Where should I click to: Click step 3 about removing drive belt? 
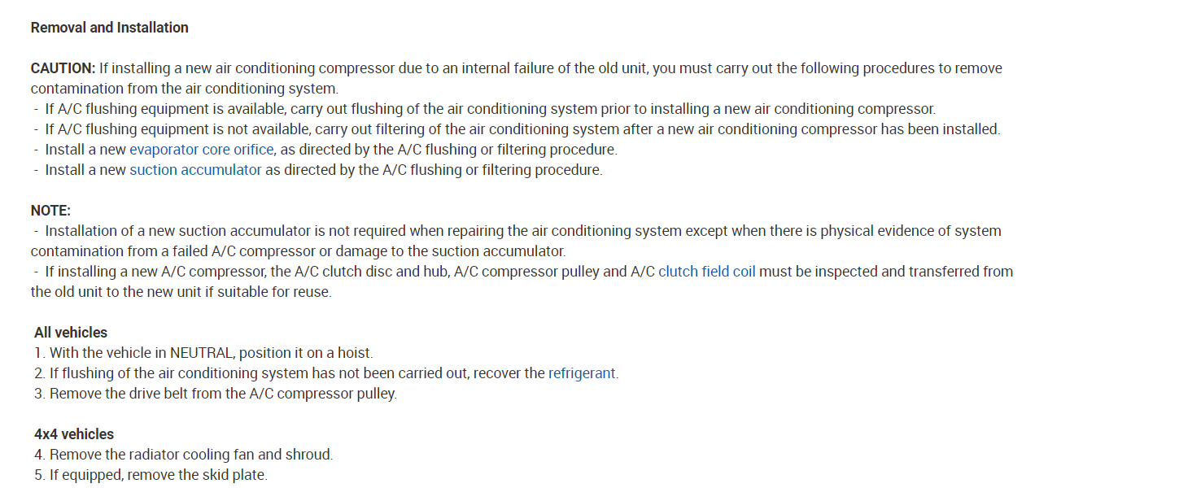coord(216,394)
